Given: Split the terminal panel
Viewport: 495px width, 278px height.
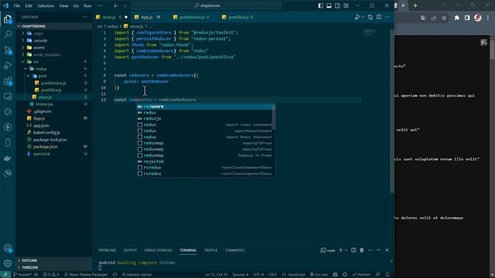Looking at the screenshot, I should coord(353,250).
